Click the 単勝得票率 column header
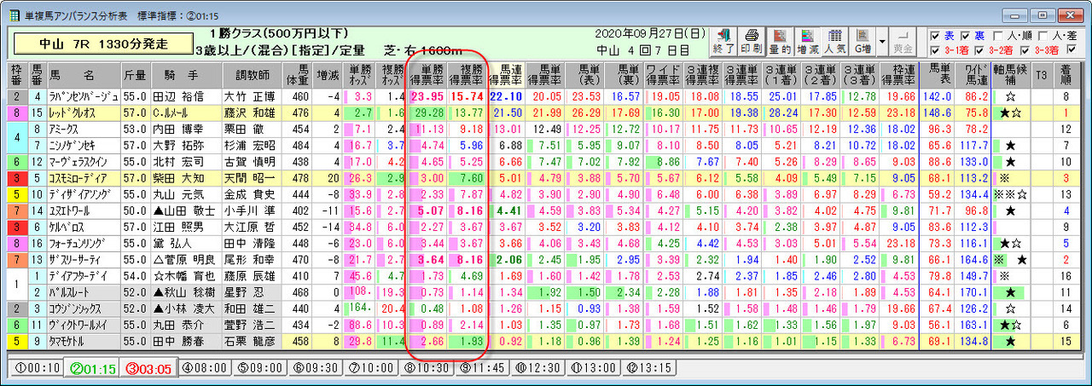 pyautogui.click(x=427, y=74)
